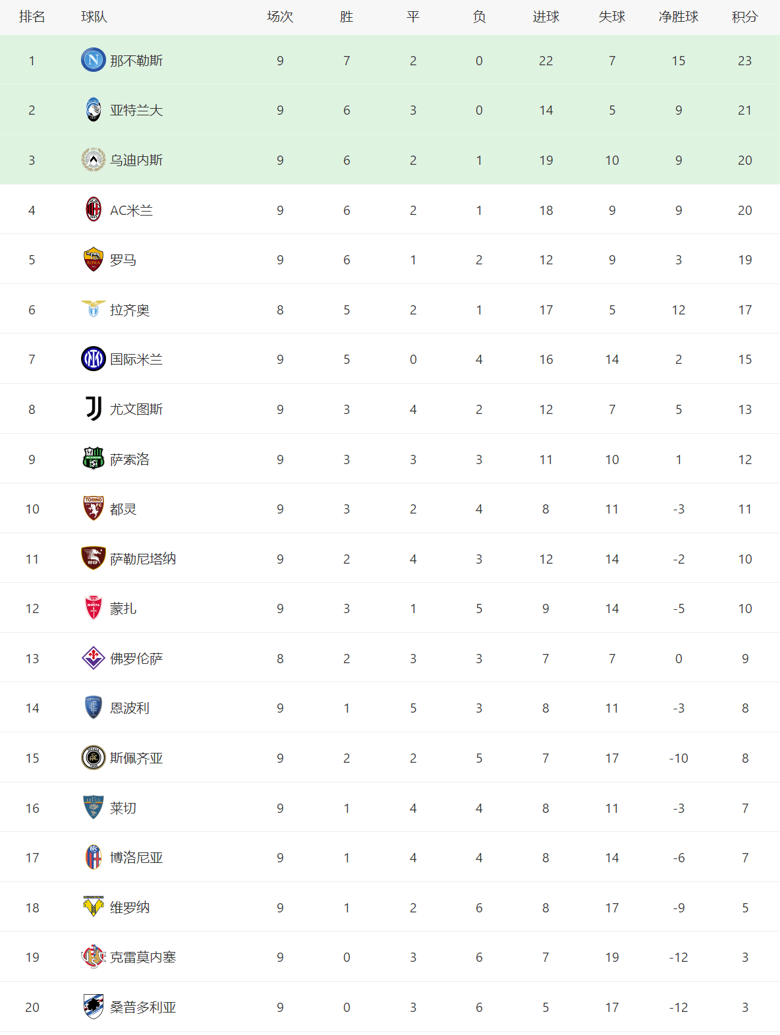Click the Fiorentina purple lily icon

click(x=94, y=658)
